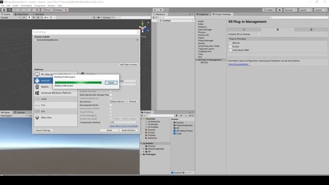Select the iOS platform entry
Viewport: 329px width, 185px height.
(x=56, y=112)
